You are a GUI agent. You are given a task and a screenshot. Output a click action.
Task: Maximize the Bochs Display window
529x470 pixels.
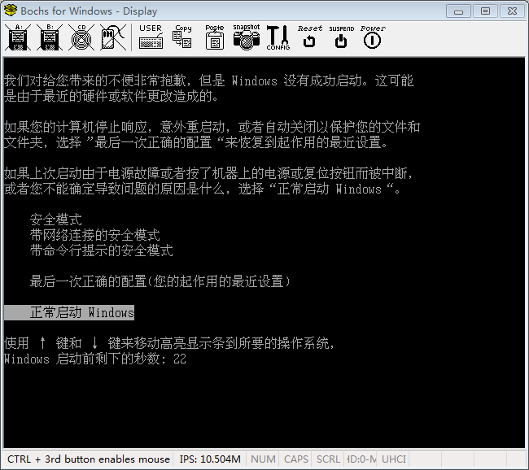[485, 11]
